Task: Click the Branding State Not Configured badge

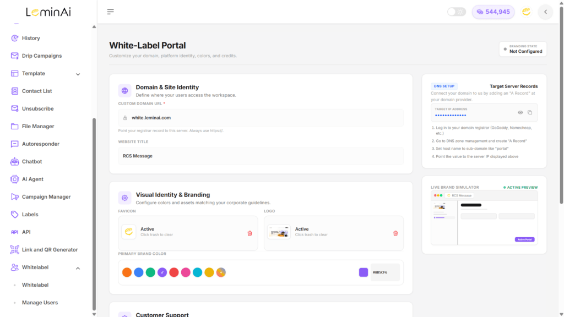Action: (523, 49)
